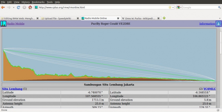
Task: Click the blue Information icon
Action: [x=219, y=24]
